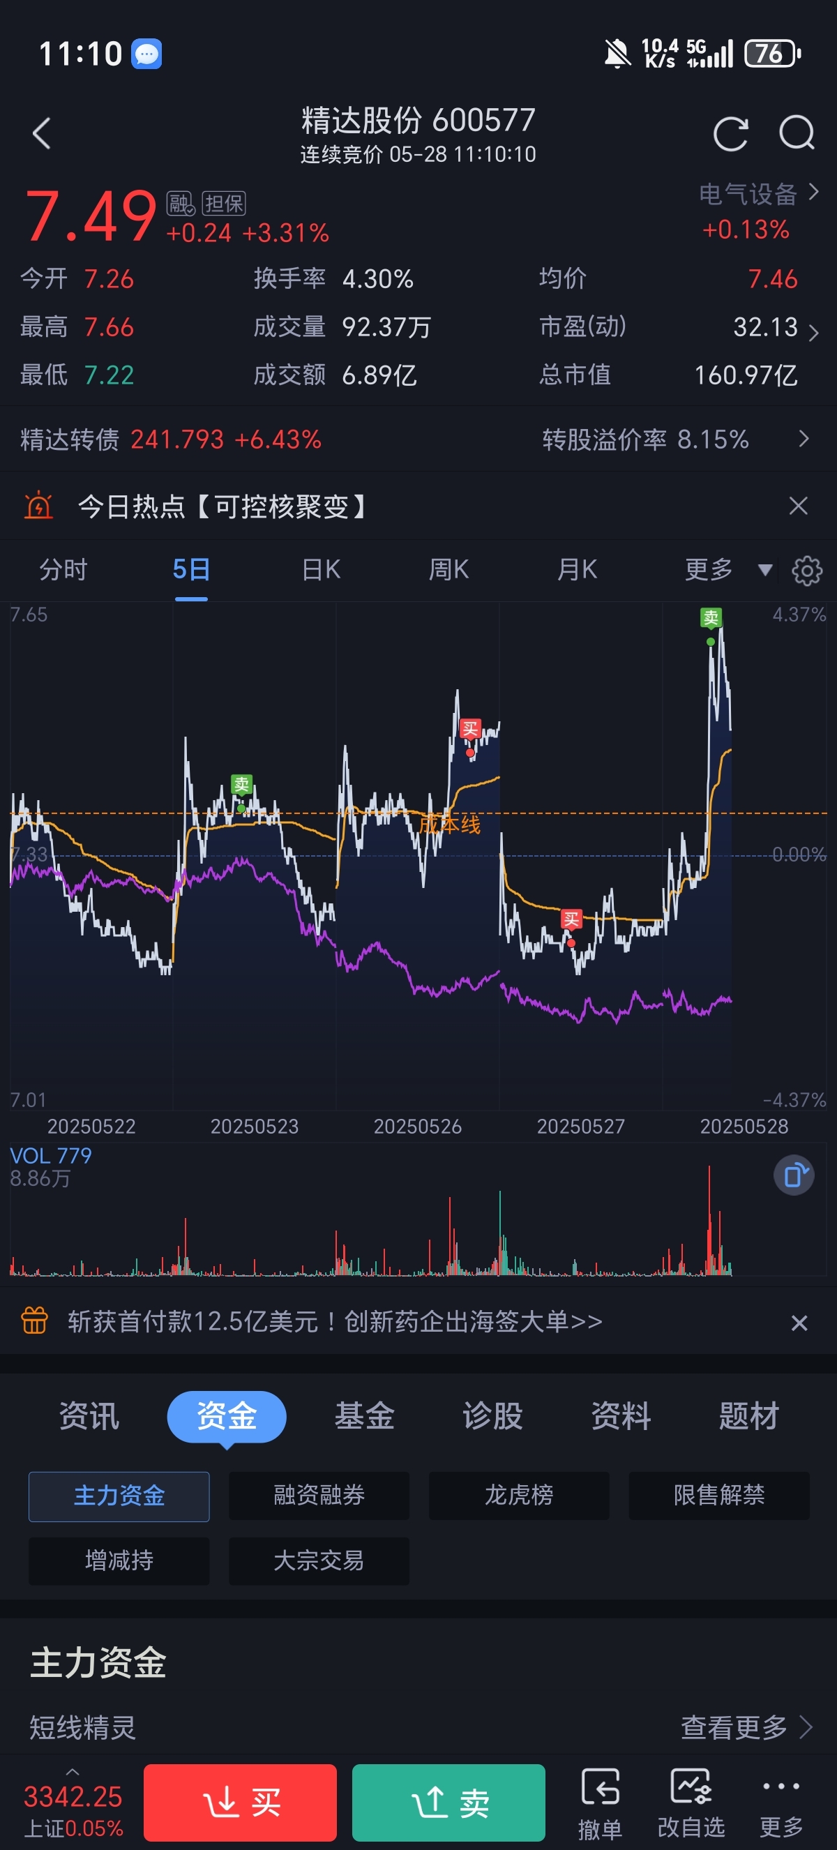Screen dimensions: 837x1850
Task: Switch to the 日K chart tab
Action: click(x=321, y=569)
